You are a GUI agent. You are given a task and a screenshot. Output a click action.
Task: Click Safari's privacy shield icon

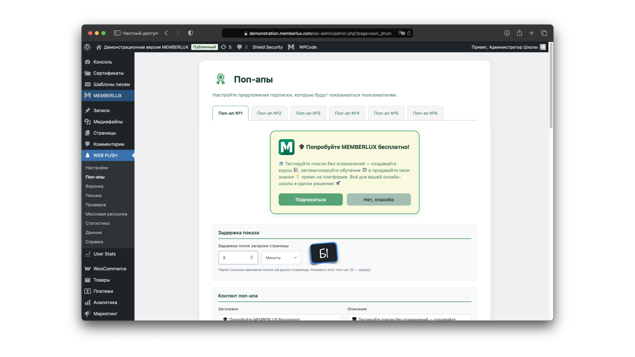click(190, 33)
